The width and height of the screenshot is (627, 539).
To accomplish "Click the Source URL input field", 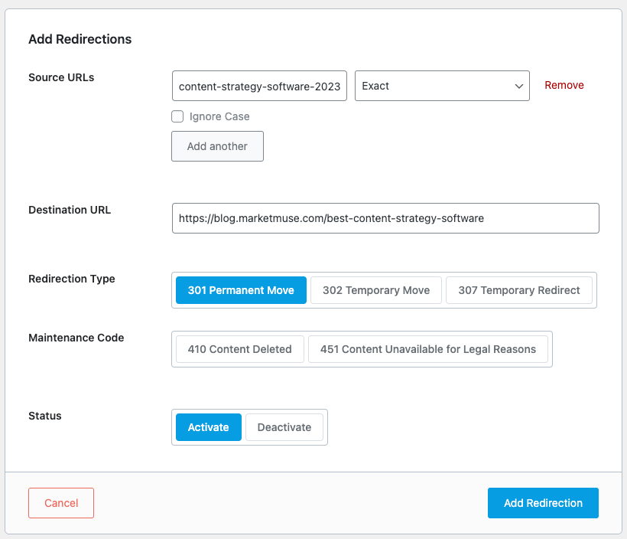I will (x=259, y=86).
